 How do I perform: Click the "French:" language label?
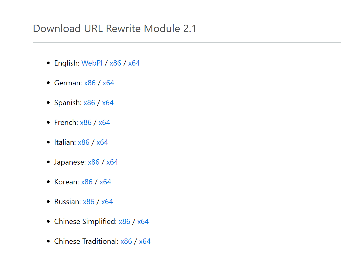point(66,123)
